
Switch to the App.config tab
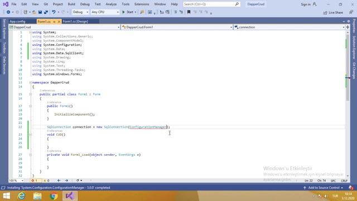(x=17, y=21)
